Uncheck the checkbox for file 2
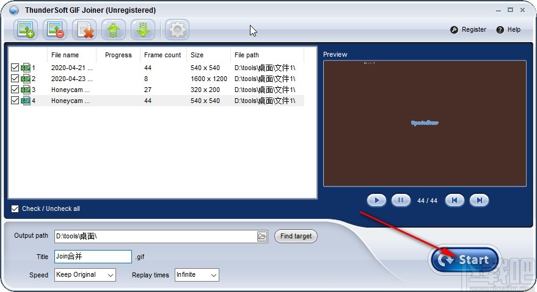 tap(15, 78)
